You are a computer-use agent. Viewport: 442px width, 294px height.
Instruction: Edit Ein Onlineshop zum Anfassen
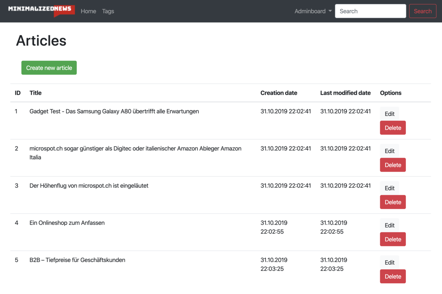pyautogui.click(x=389, y=225)
